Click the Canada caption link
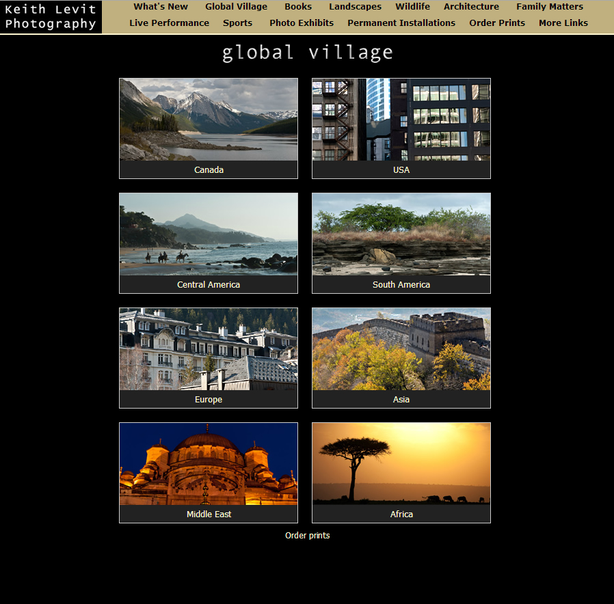The height and width of the screenshot is (604, 614). [209, 169]
